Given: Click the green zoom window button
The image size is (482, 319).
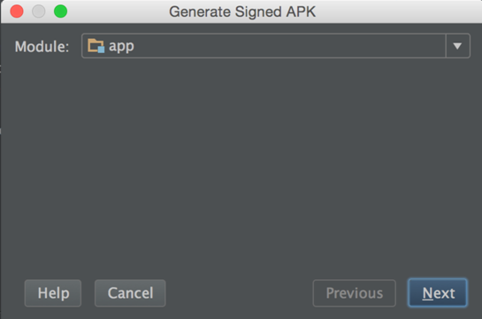Looking at the screenshot, I should tap(60, 11).
